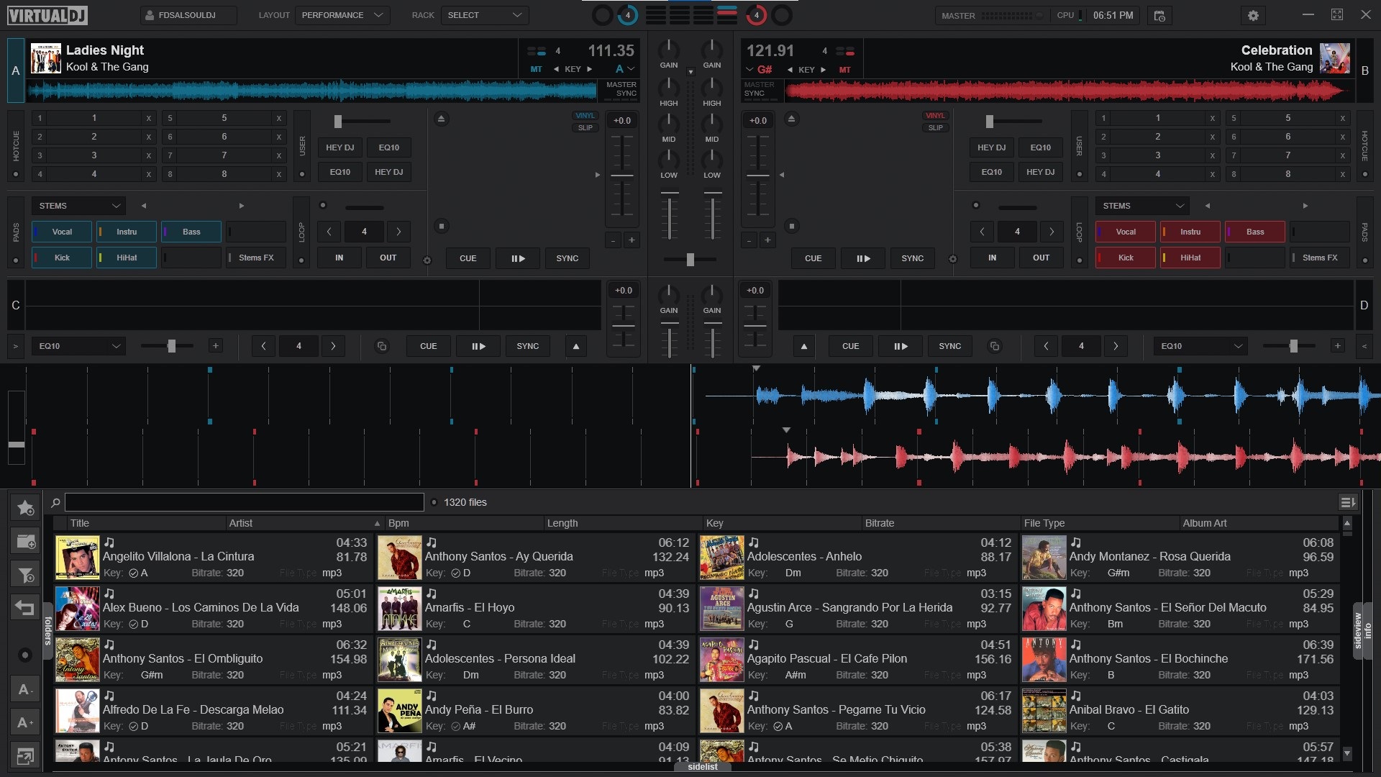Click the go back arrow icon in browser

[25, 608]
